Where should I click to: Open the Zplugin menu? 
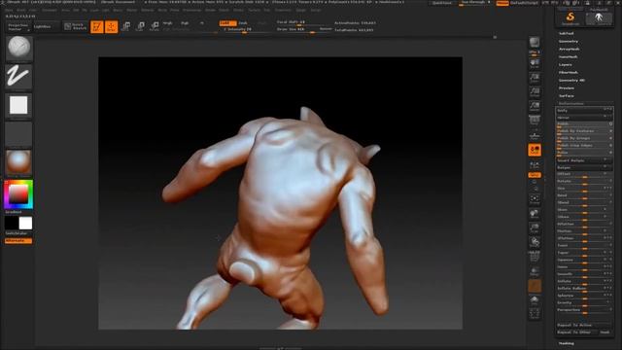(x=301, y=10)
